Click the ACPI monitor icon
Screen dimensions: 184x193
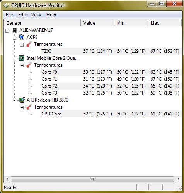point(22,37)
